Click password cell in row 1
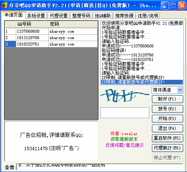Viewport: 187px width, 172px height. [73, 31]
